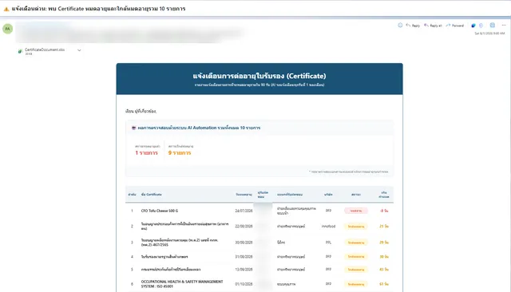Open the more actions ellipsis menu
Screen dimensions: 511x292
504,25
